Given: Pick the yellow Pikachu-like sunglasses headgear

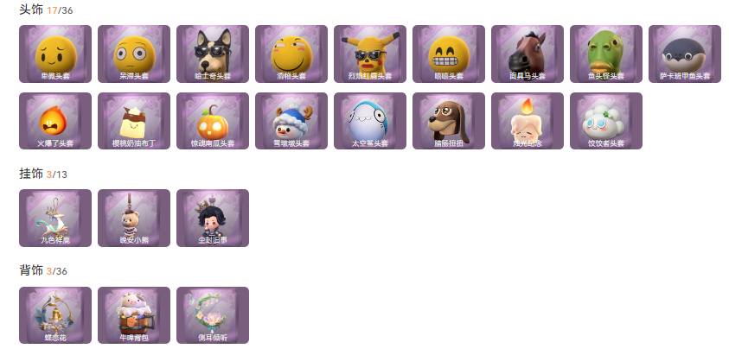Looking at the screenshot, I should coord(369,54).
